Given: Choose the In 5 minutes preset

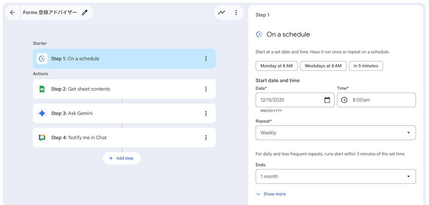Looking at the screenshot, I should coord(366,66).
